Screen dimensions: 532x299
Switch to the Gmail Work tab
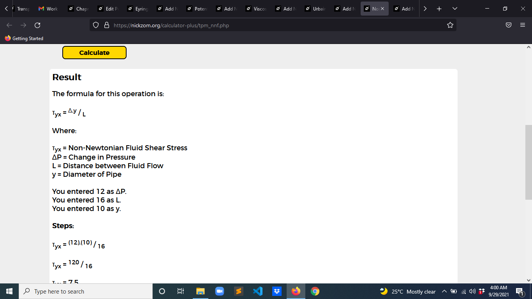point(48,9)
